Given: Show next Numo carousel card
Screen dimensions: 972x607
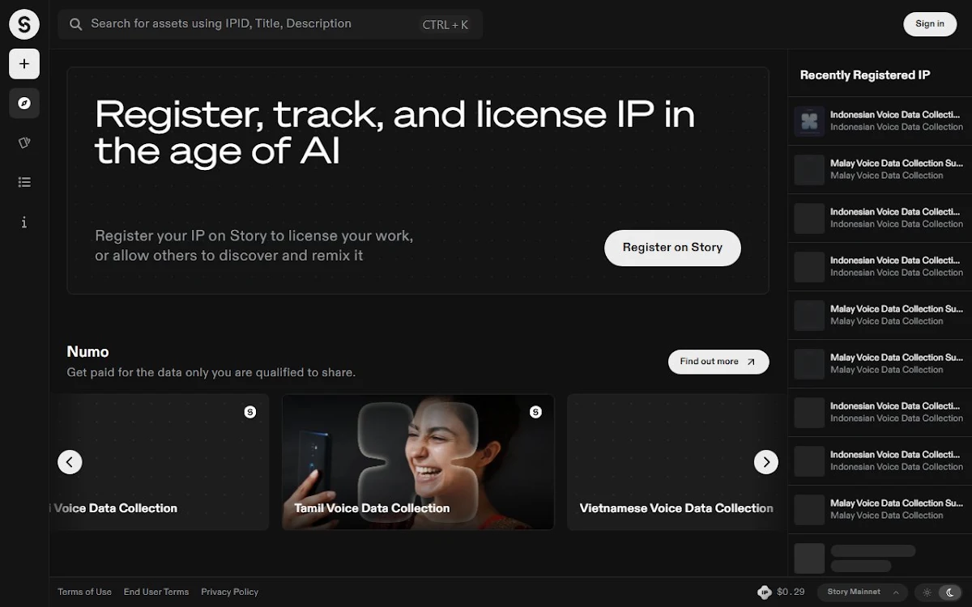Looking at the screenshot, I should [x=765, y=462].
